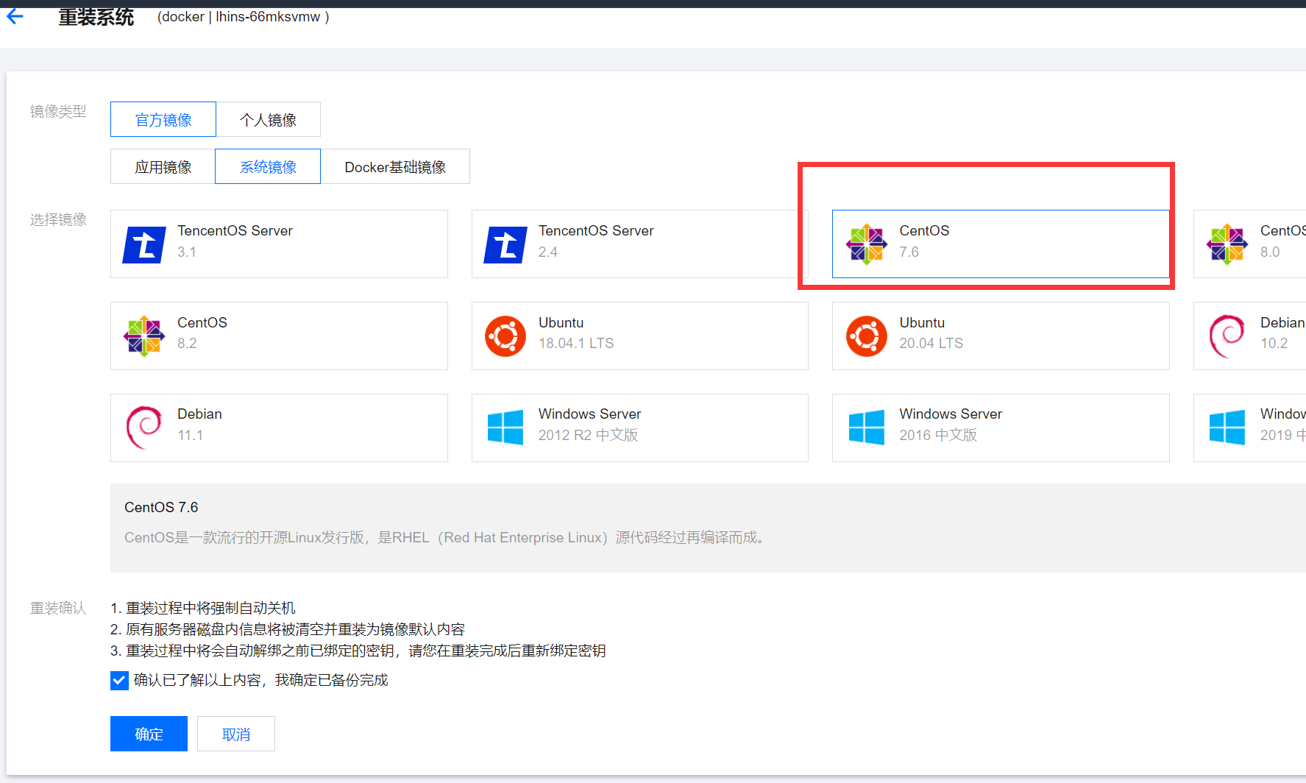Uncheck the backup confirmation checkbox

pos(119,681)
